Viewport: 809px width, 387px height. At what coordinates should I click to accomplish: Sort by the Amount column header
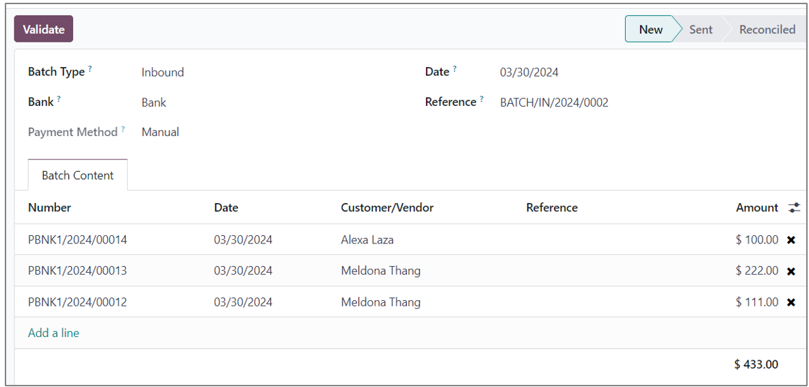click(x=756, y=208)
